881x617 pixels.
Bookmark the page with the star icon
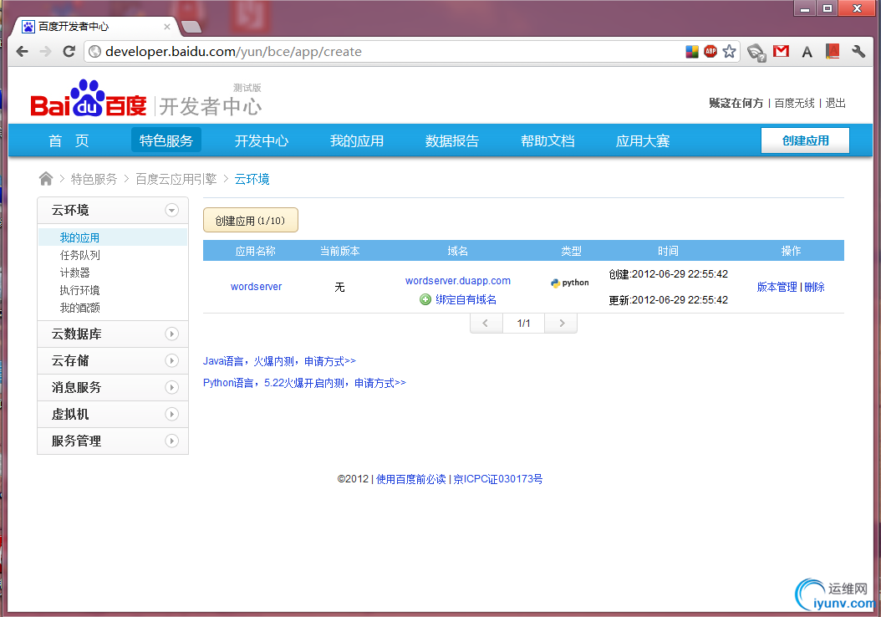coord(730,52)
